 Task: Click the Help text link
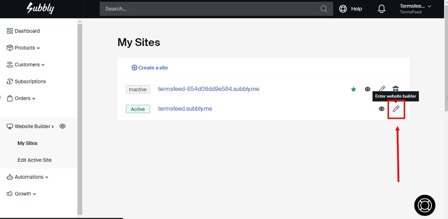pos(357,9)
